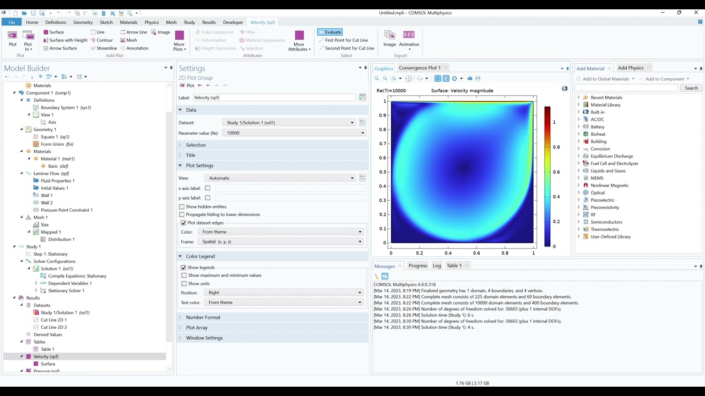Image resolution: width=705 pixels, height=396 pixels.
Task: Click the Plot button in Settings toolbar
Action: [x=187, y=85]
